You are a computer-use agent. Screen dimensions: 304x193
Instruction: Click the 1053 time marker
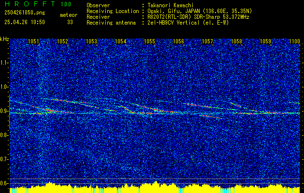[x=91, y=41]
